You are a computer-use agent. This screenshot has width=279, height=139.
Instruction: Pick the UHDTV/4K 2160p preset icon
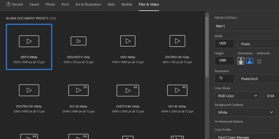(x=128, y=90)
